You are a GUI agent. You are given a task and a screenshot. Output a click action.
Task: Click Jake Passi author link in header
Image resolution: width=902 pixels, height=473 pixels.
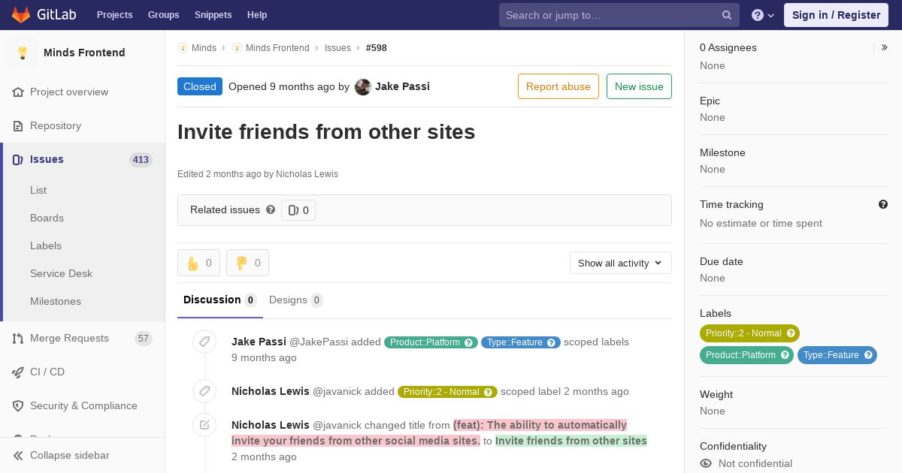(x=402, y=86)
